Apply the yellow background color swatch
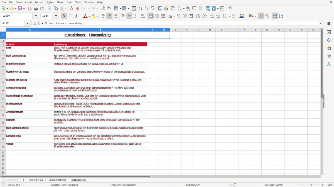This screenshot has width=334, height=187. [94, 16]
